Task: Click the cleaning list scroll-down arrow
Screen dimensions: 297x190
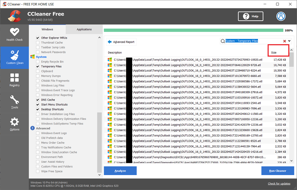Action: 99,175
